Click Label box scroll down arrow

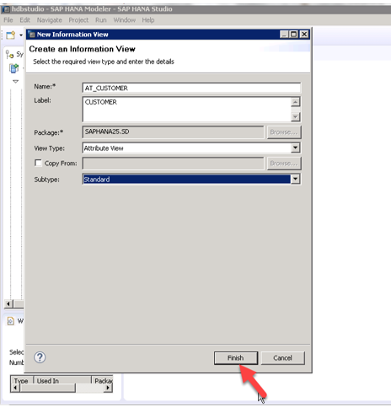click(295, 116)
